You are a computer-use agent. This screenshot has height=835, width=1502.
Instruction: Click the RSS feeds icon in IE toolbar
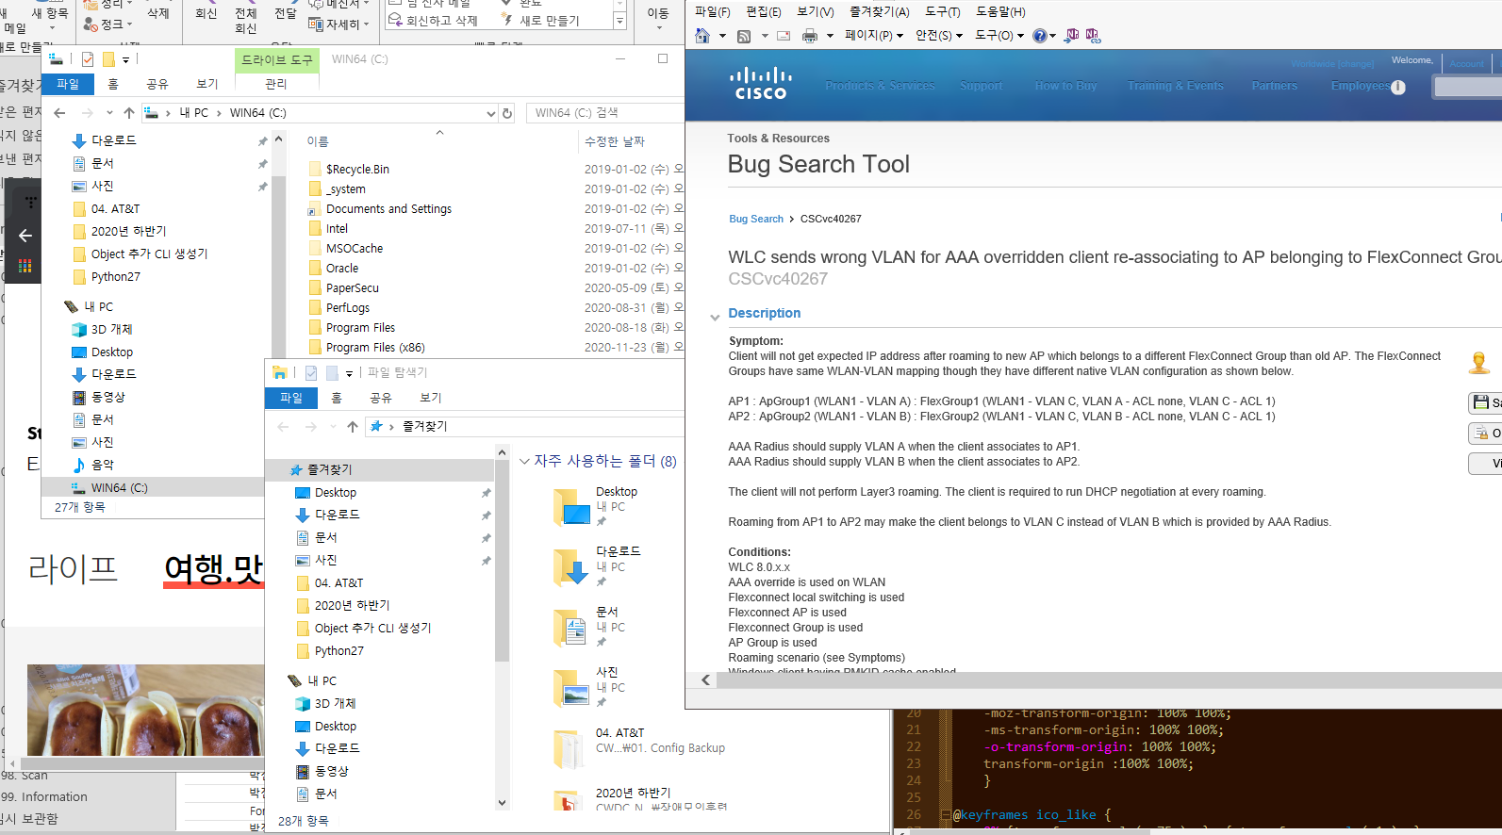click(x=744, y=36)
